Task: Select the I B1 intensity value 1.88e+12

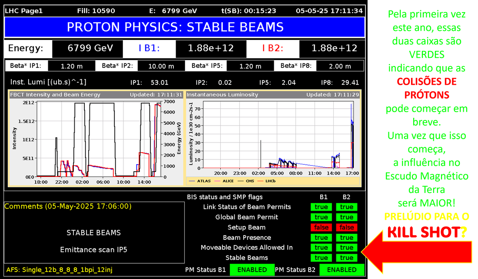Action: point(211,48)
